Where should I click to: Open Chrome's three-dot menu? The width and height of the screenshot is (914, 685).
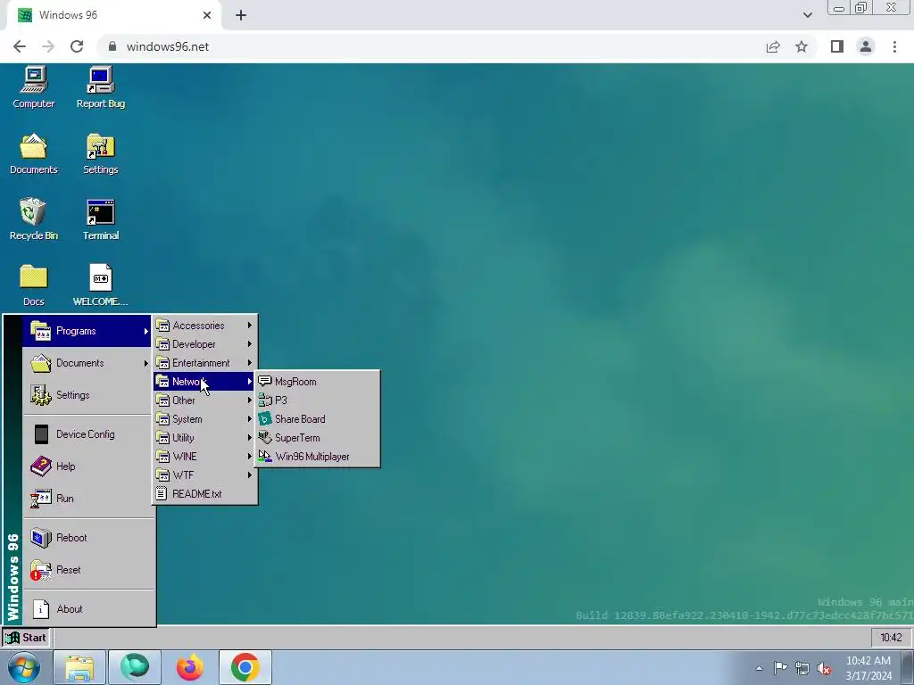894,46
